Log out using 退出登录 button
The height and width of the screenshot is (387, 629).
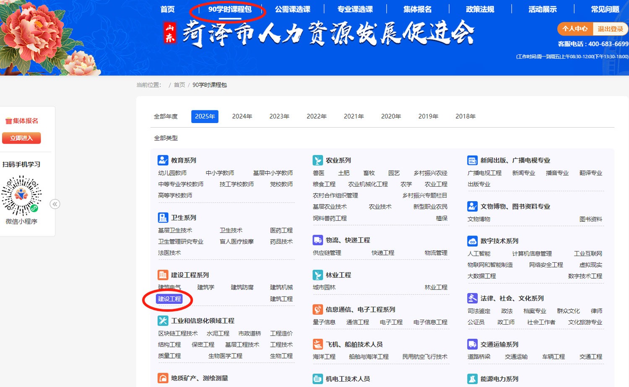(610, 29)
